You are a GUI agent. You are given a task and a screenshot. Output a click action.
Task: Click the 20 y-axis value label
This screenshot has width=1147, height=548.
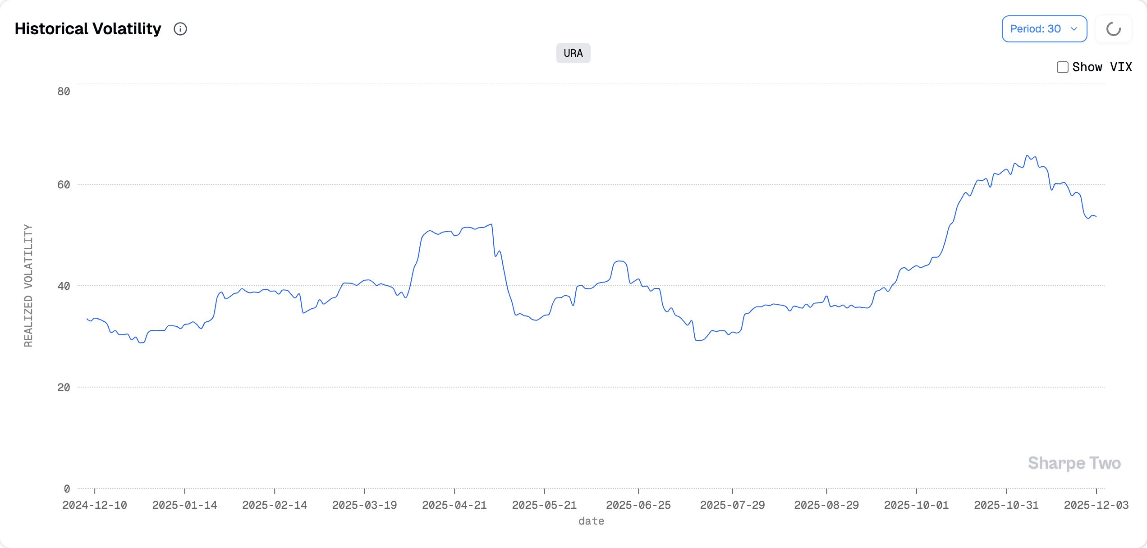(x=64, y=388)
